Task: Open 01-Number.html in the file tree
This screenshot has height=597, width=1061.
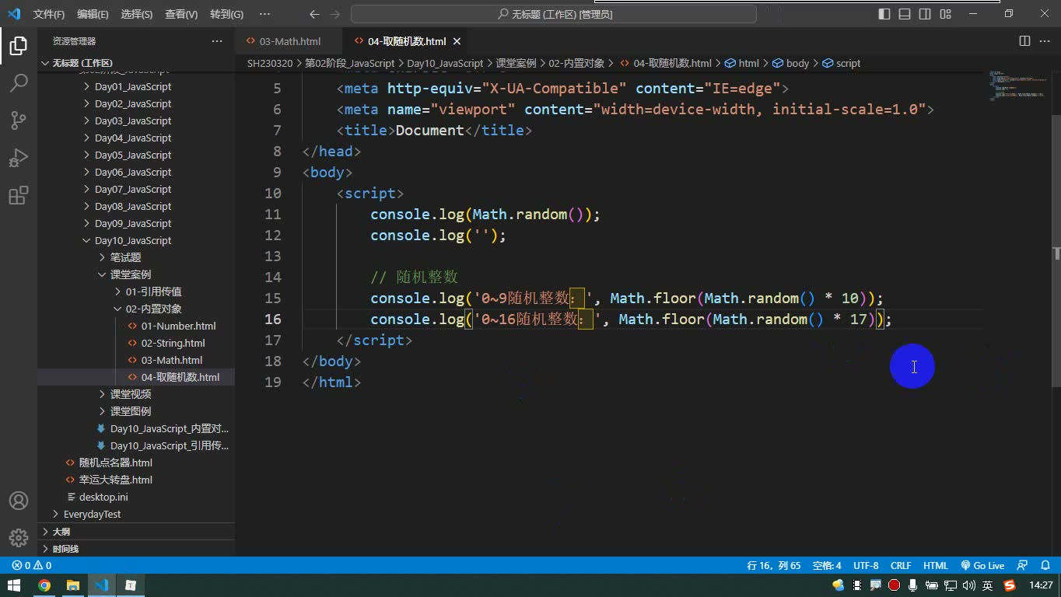Action: (x=178, y=326)
